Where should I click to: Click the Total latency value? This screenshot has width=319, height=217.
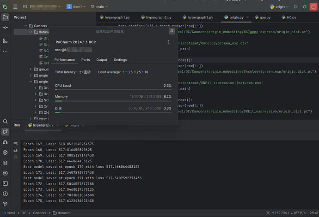coord(85,72)
